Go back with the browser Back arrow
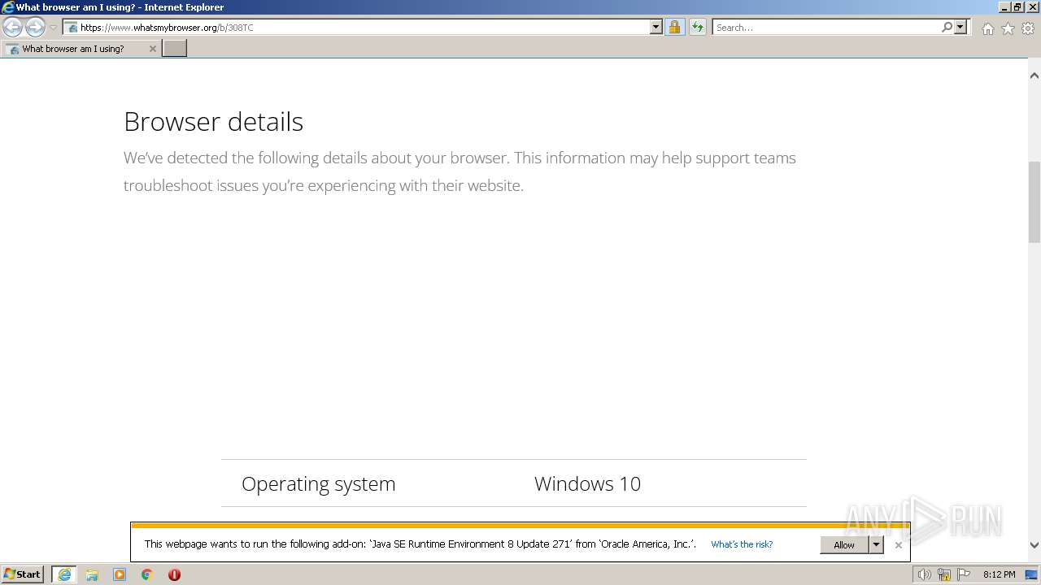Image resolution: width=1041 pixels, height=585 pixels. click(12, 28)
